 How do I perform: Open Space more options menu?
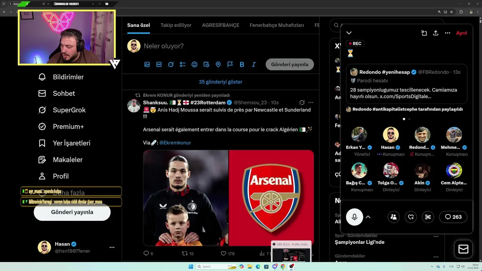[x=448, y=33]
